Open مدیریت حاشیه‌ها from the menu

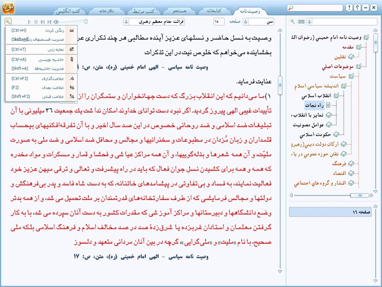point(41,69)
